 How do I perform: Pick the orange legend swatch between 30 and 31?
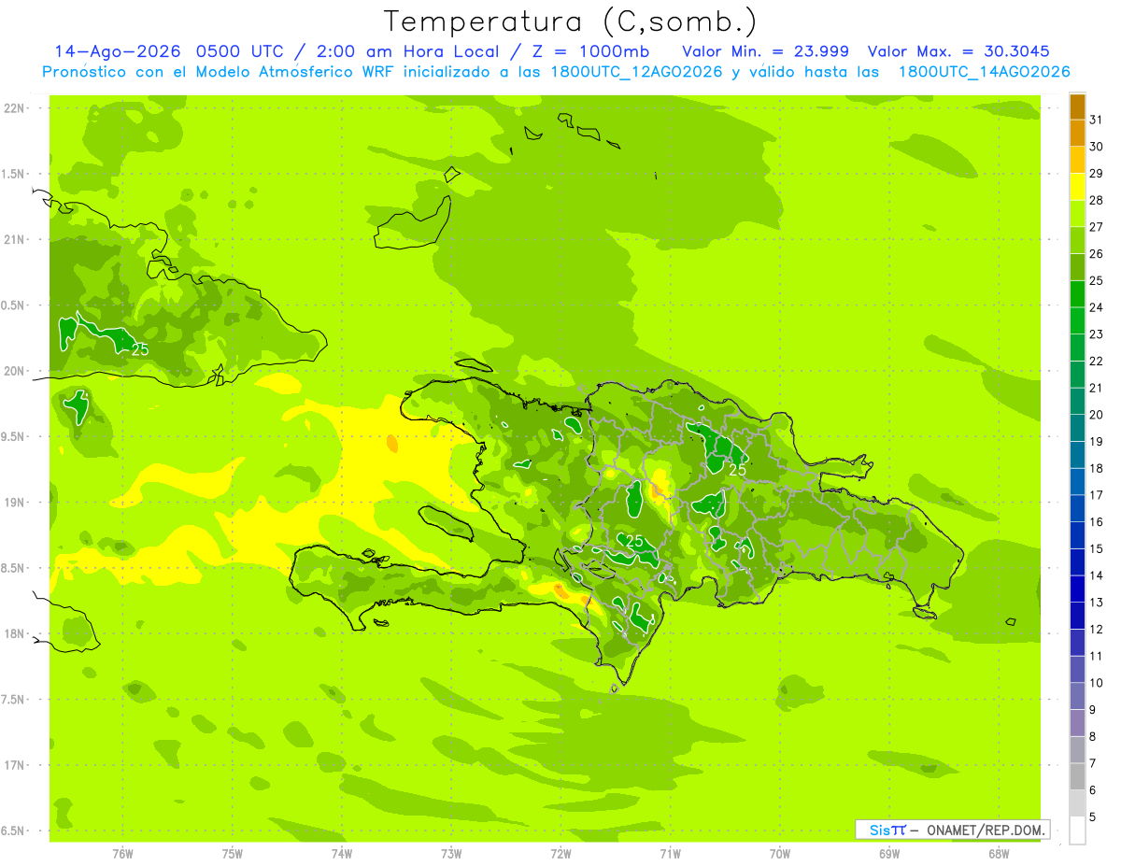pos(1077,134)
